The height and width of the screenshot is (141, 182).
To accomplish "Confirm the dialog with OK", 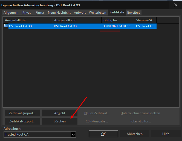I will pos(103,134).
